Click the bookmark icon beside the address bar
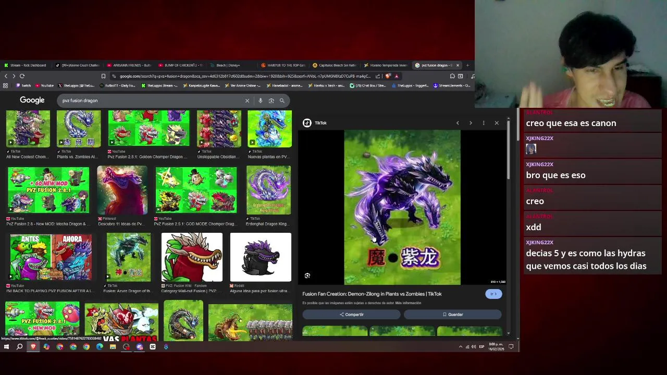 click(103, 76)
